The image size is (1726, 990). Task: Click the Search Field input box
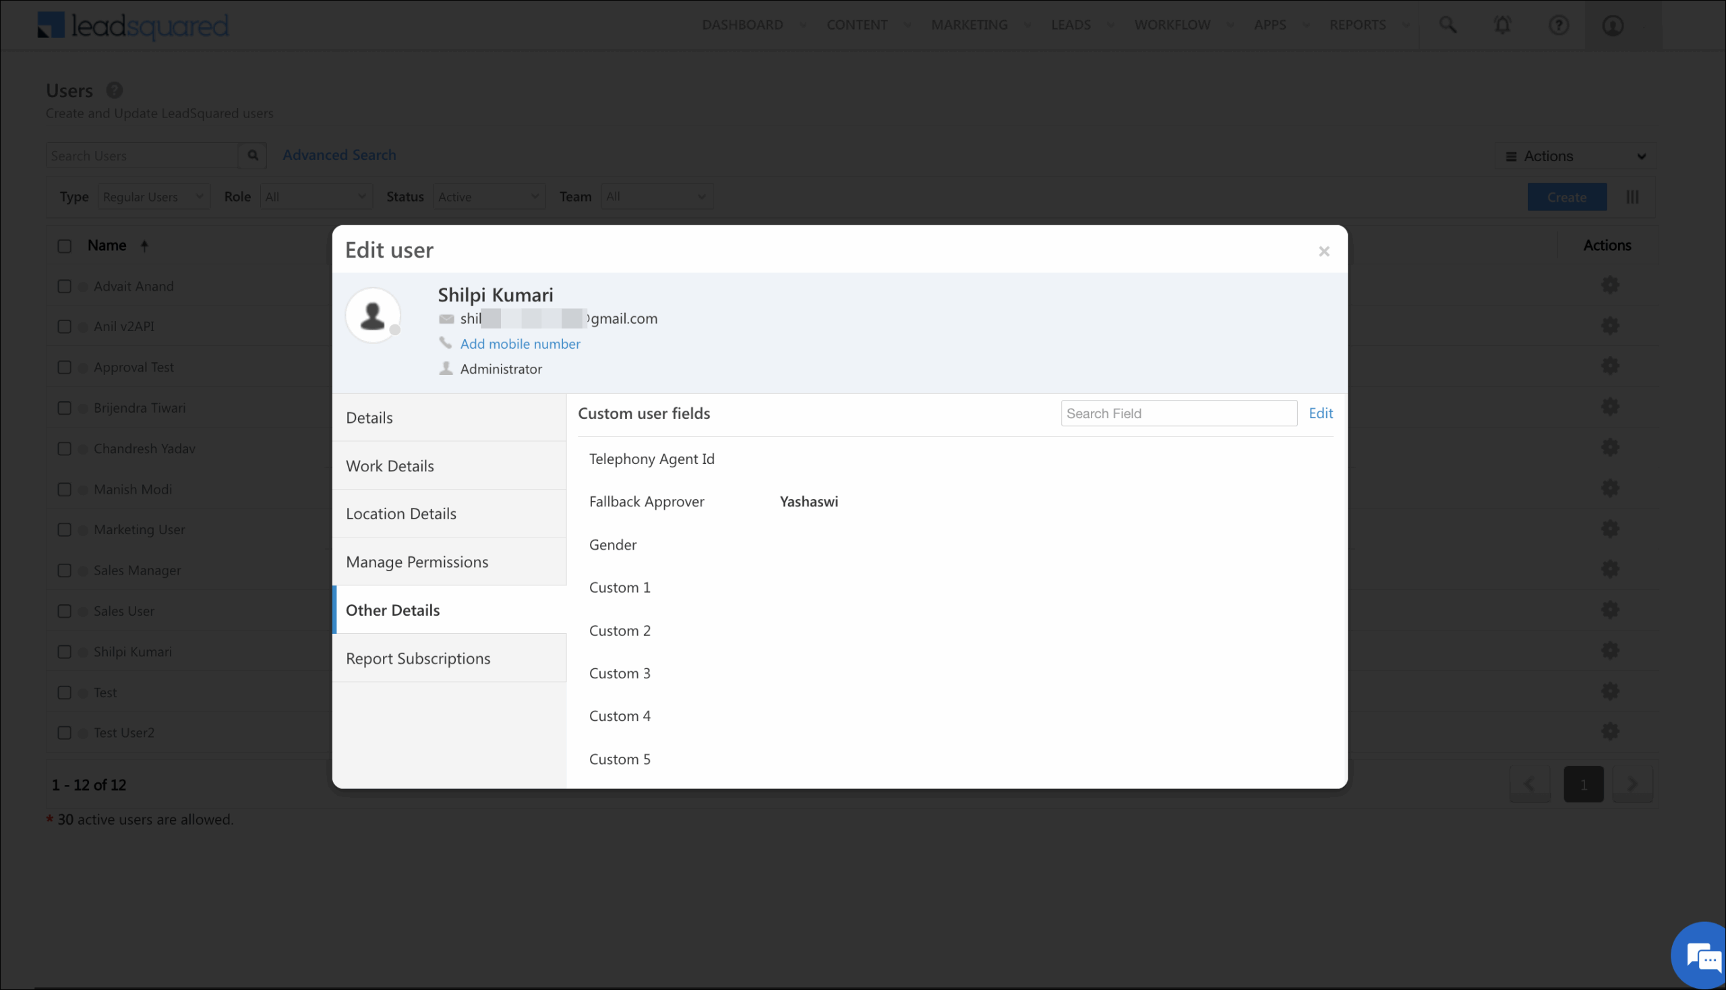1178,413
